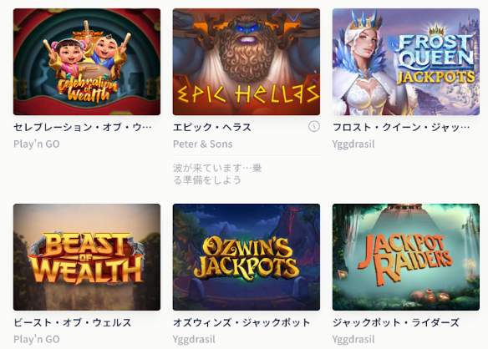
Task: Open the Beast of Wealth game thumbnail
Action: (x=87, y=257)
